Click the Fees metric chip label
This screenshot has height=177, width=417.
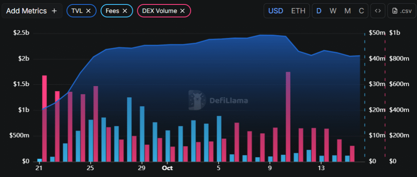pos(112,11)
